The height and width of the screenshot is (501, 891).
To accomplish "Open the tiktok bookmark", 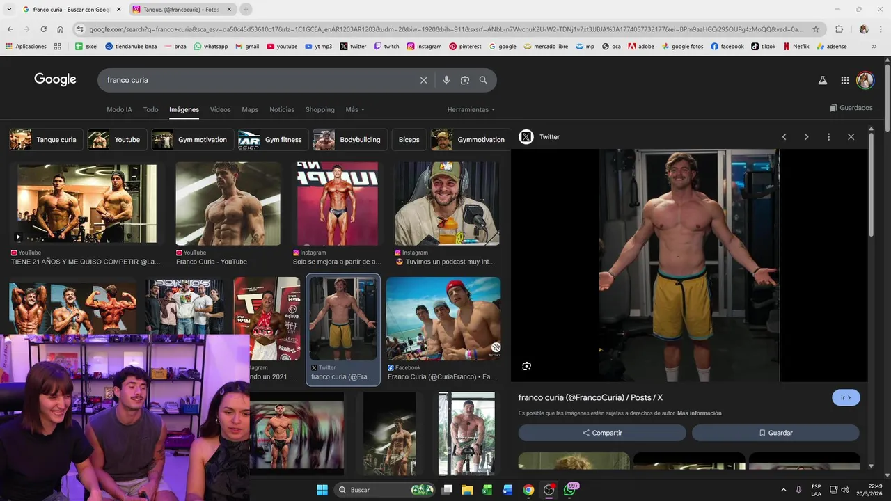I will point(763,47).
